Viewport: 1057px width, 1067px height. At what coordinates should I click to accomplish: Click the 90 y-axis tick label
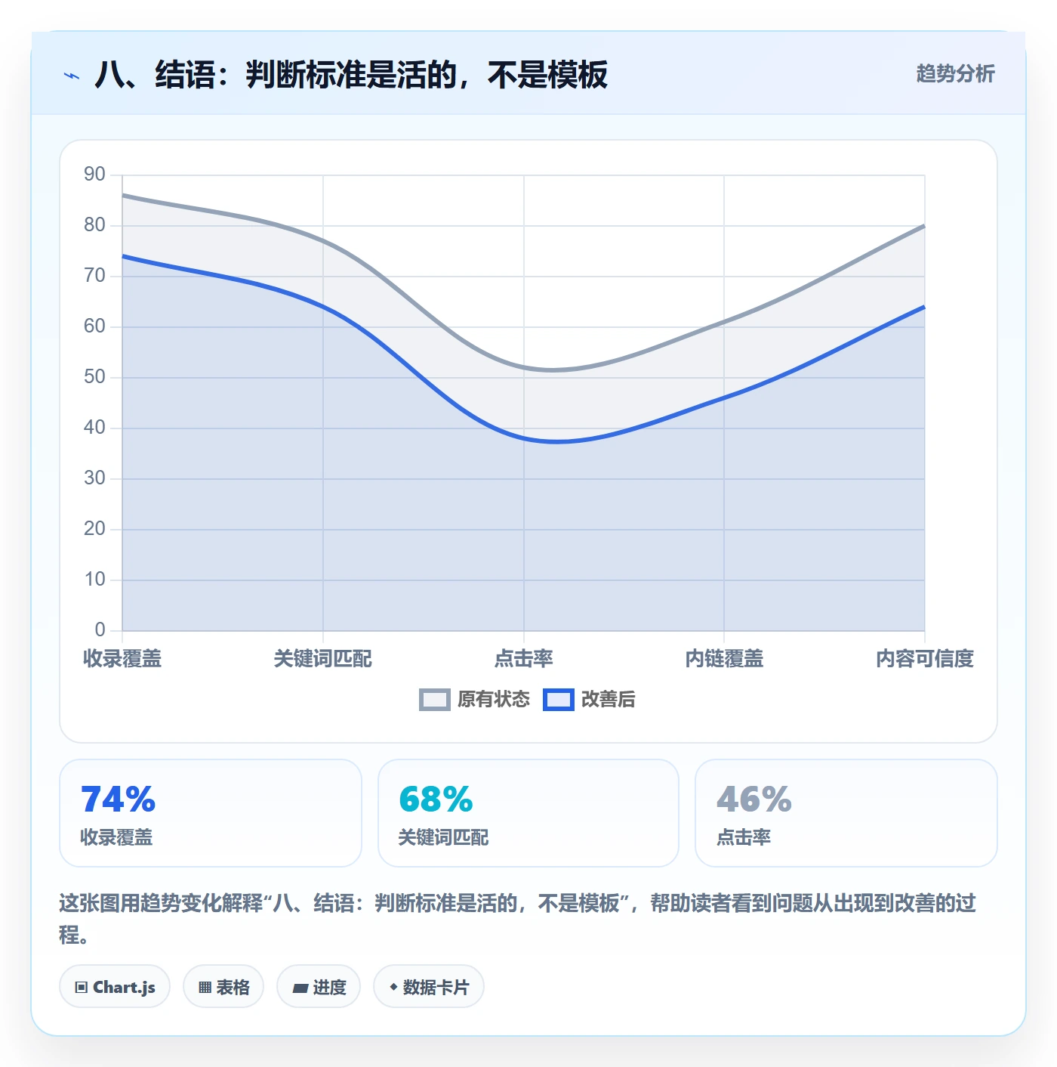(94, 175)
